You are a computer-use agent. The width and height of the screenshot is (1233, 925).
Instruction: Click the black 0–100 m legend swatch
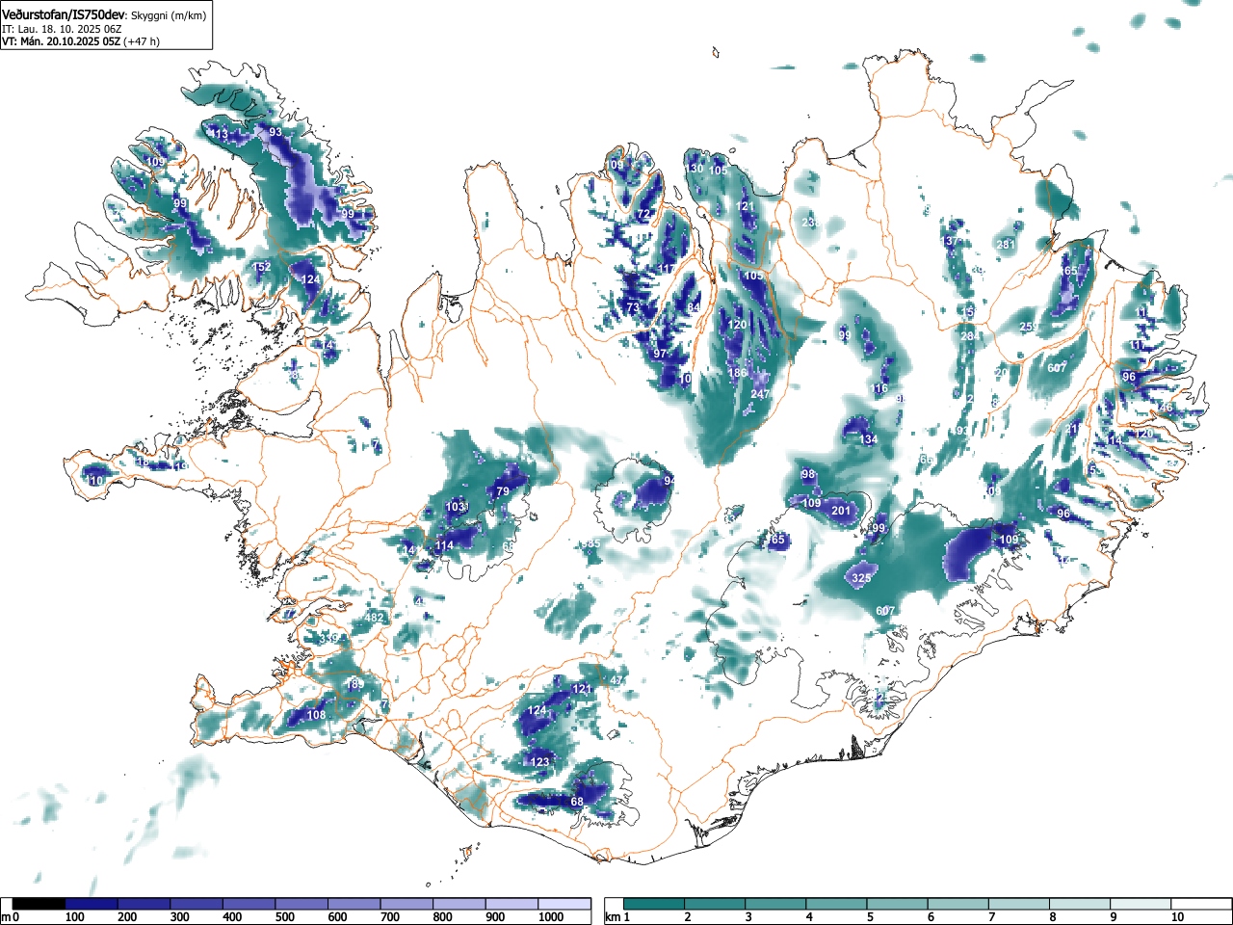tap(39, 904)
